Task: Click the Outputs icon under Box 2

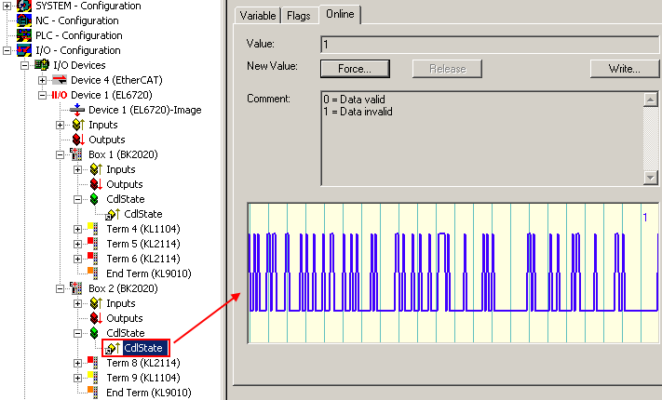Action: [96, 318]
